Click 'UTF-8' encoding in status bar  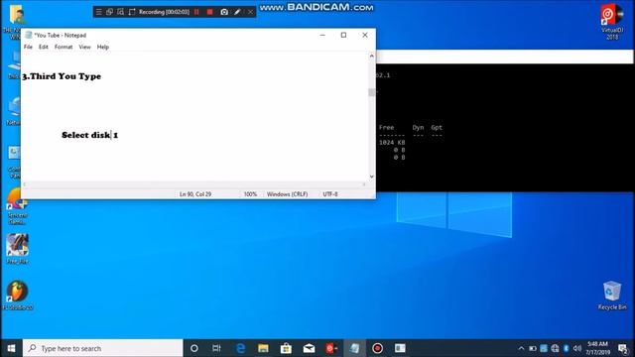(x=330, y=194)
